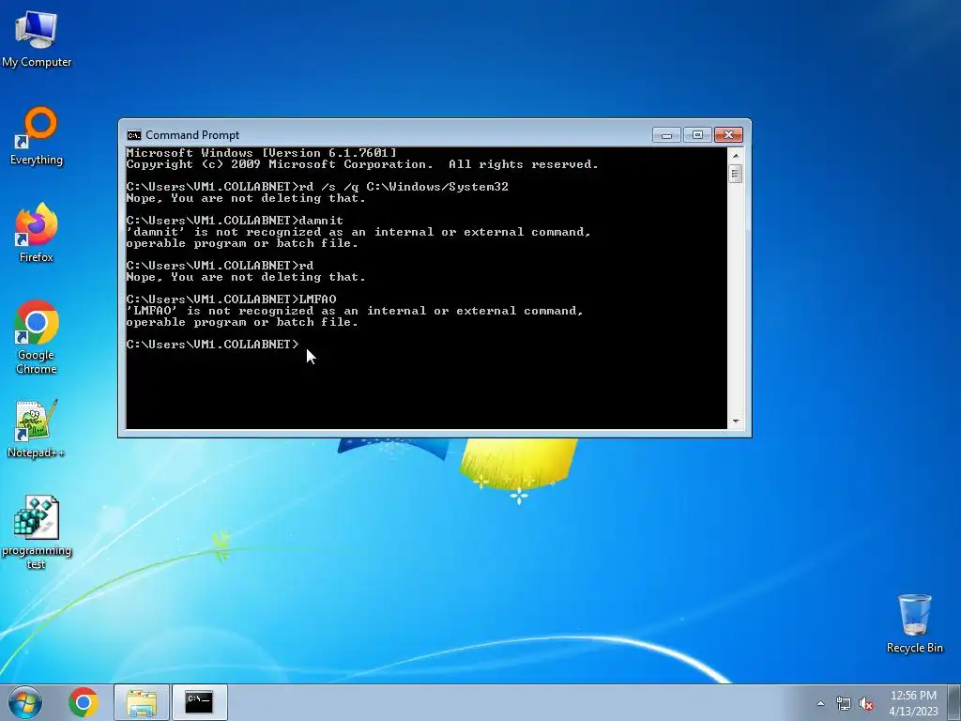Open Chrome from the taskbar

coord(84,702)
